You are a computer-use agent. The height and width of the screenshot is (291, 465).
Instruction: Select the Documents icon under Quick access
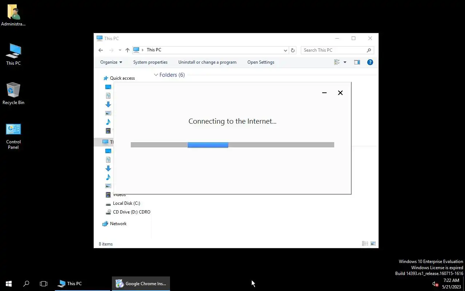point(108,96)
